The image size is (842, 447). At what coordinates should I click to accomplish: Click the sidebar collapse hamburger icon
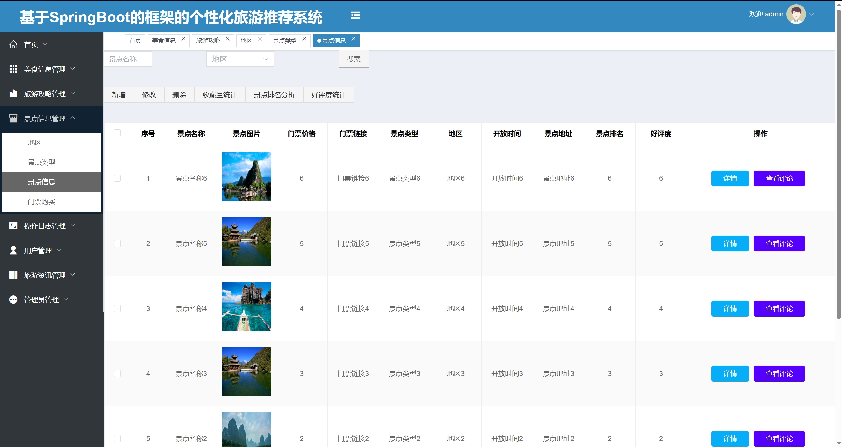click(x=355, y=15)
